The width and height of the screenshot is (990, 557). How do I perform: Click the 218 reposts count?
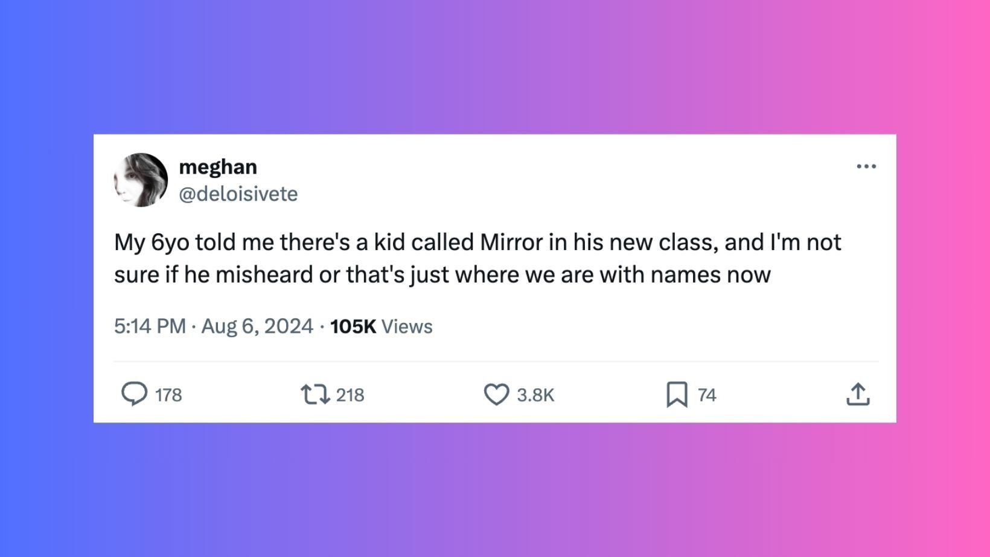[350, 395]
